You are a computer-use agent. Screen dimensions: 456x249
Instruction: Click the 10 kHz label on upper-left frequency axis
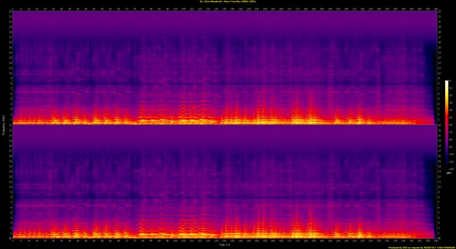9,73
